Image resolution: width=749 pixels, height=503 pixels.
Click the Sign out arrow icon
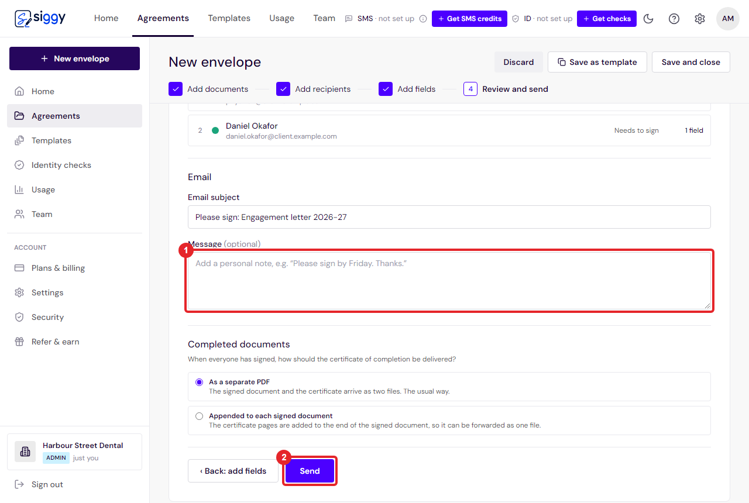[x=19, y=484]
